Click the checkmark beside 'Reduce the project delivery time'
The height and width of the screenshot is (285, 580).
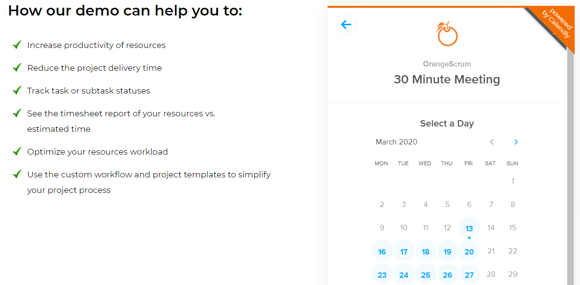coord(17,68)
